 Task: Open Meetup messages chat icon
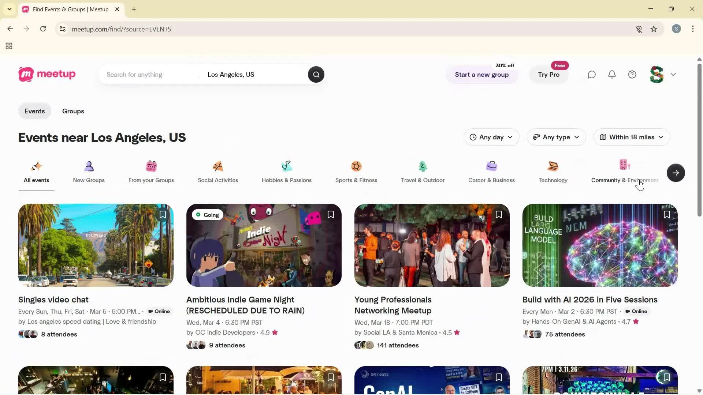(591, 74)
